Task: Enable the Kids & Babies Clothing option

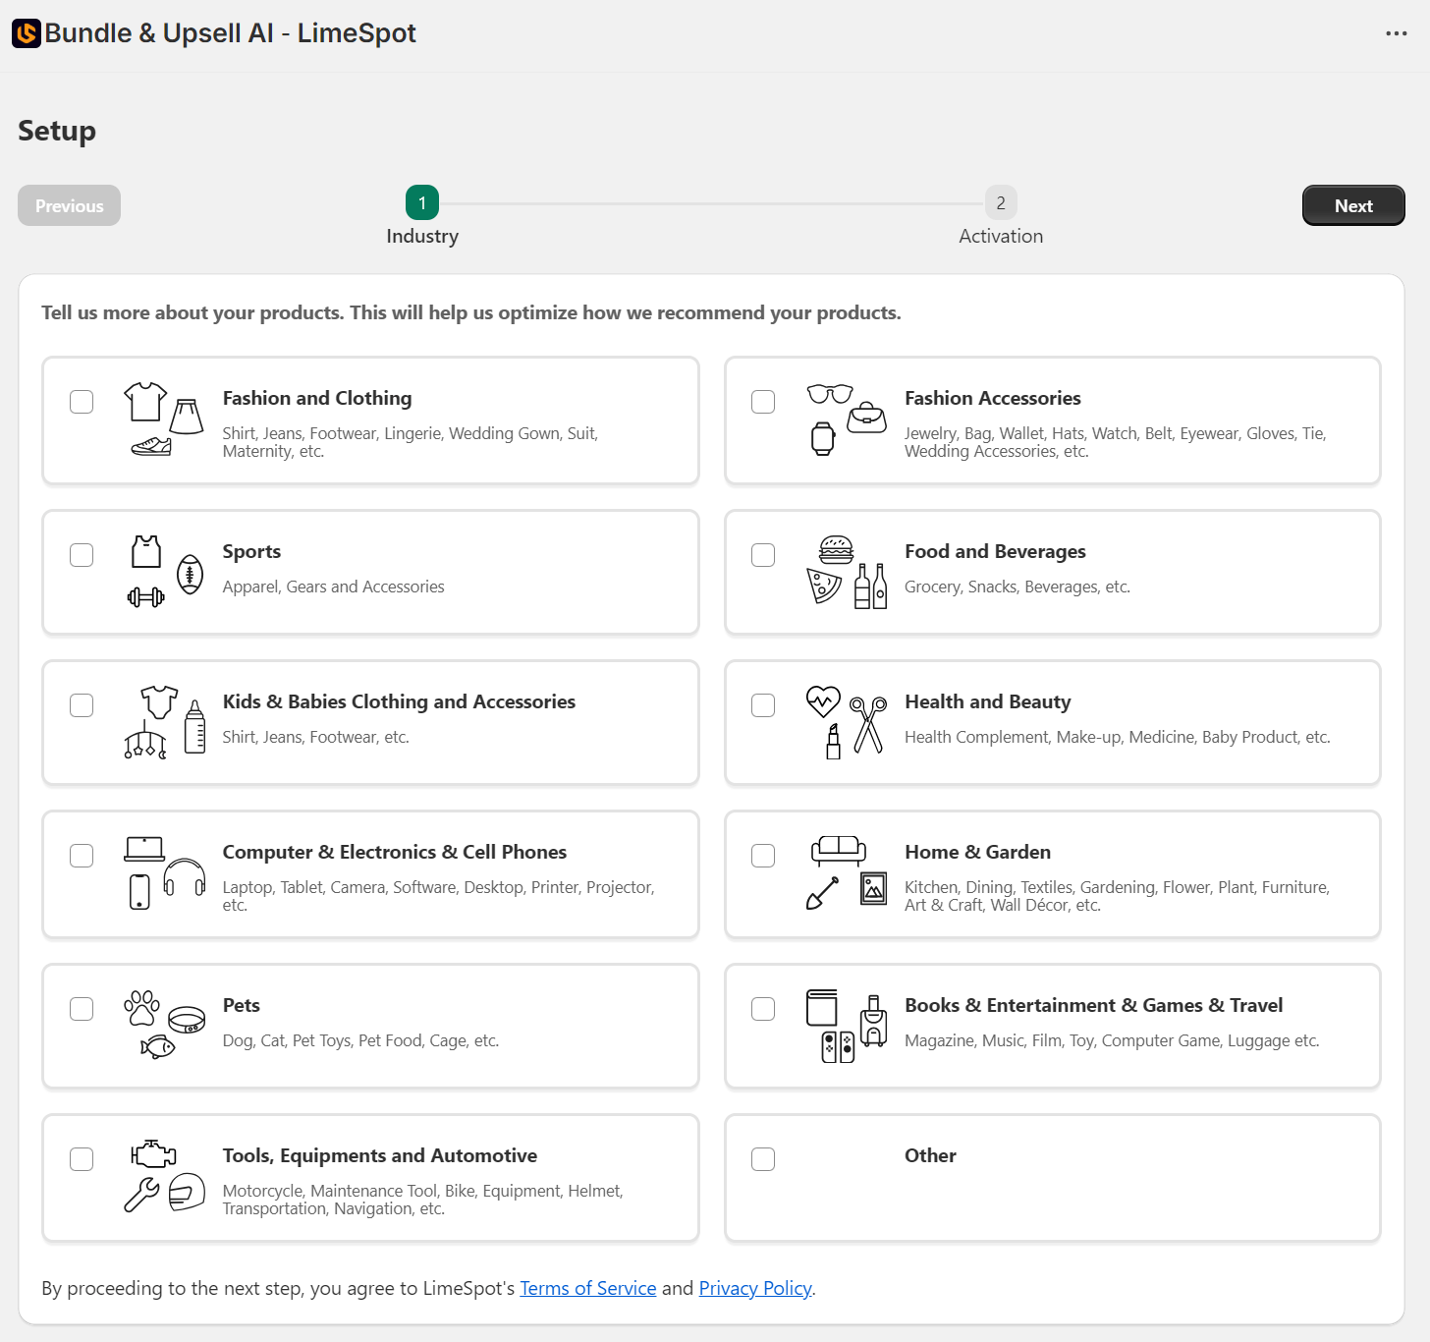Action: click(x=82, y=704)
